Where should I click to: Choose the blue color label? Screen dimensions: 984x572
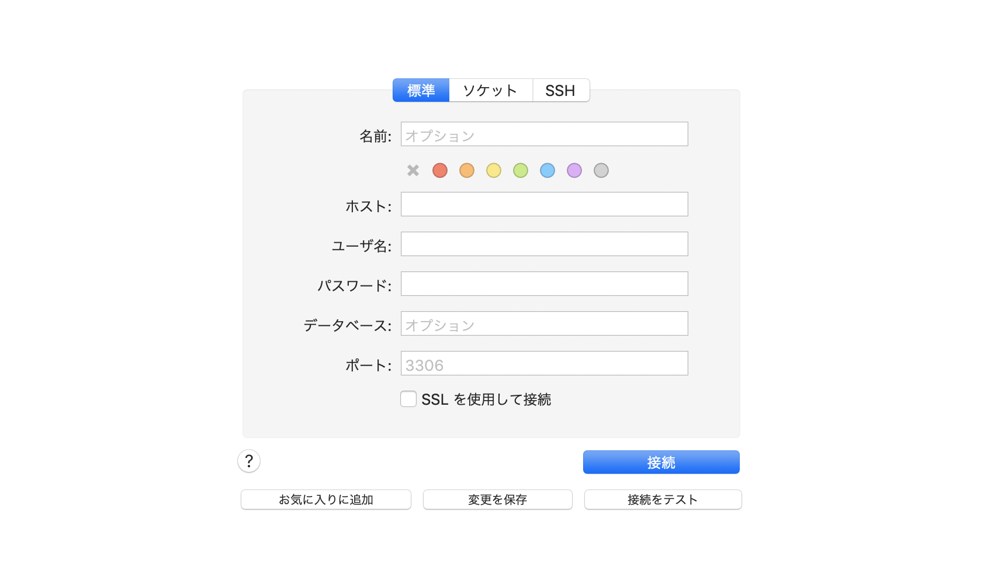(548, 170)
